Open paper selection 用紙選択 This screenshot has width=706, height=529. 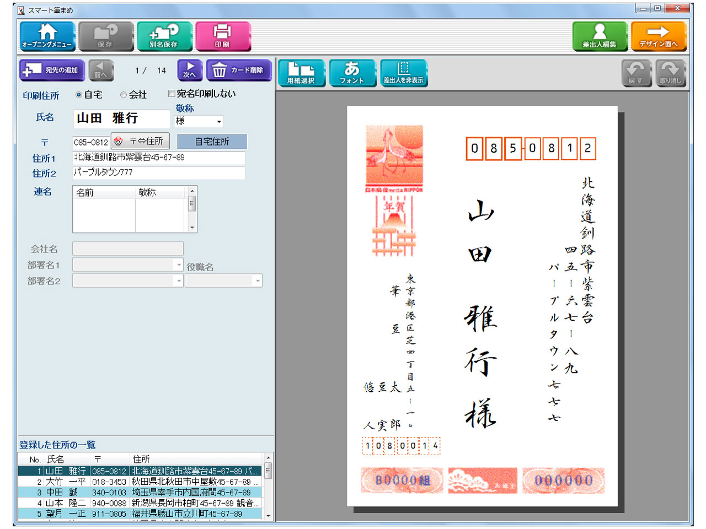pos(301,72)
